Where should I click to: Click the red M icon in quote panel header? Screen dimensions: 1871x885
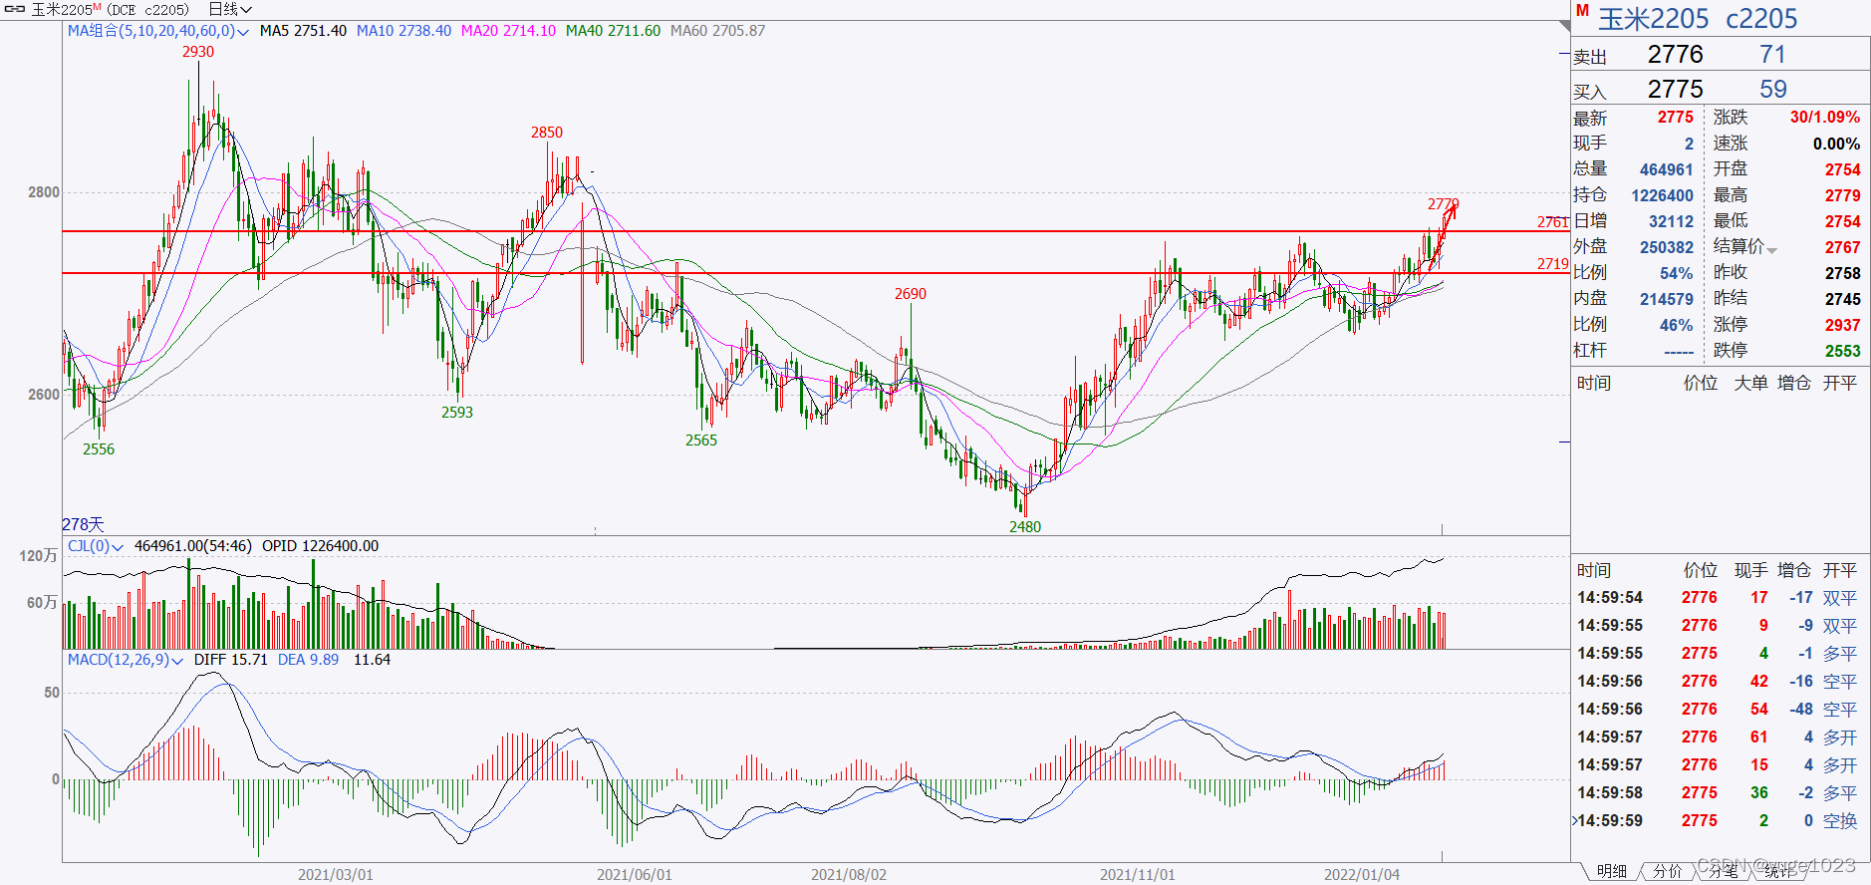(1582, 11)
